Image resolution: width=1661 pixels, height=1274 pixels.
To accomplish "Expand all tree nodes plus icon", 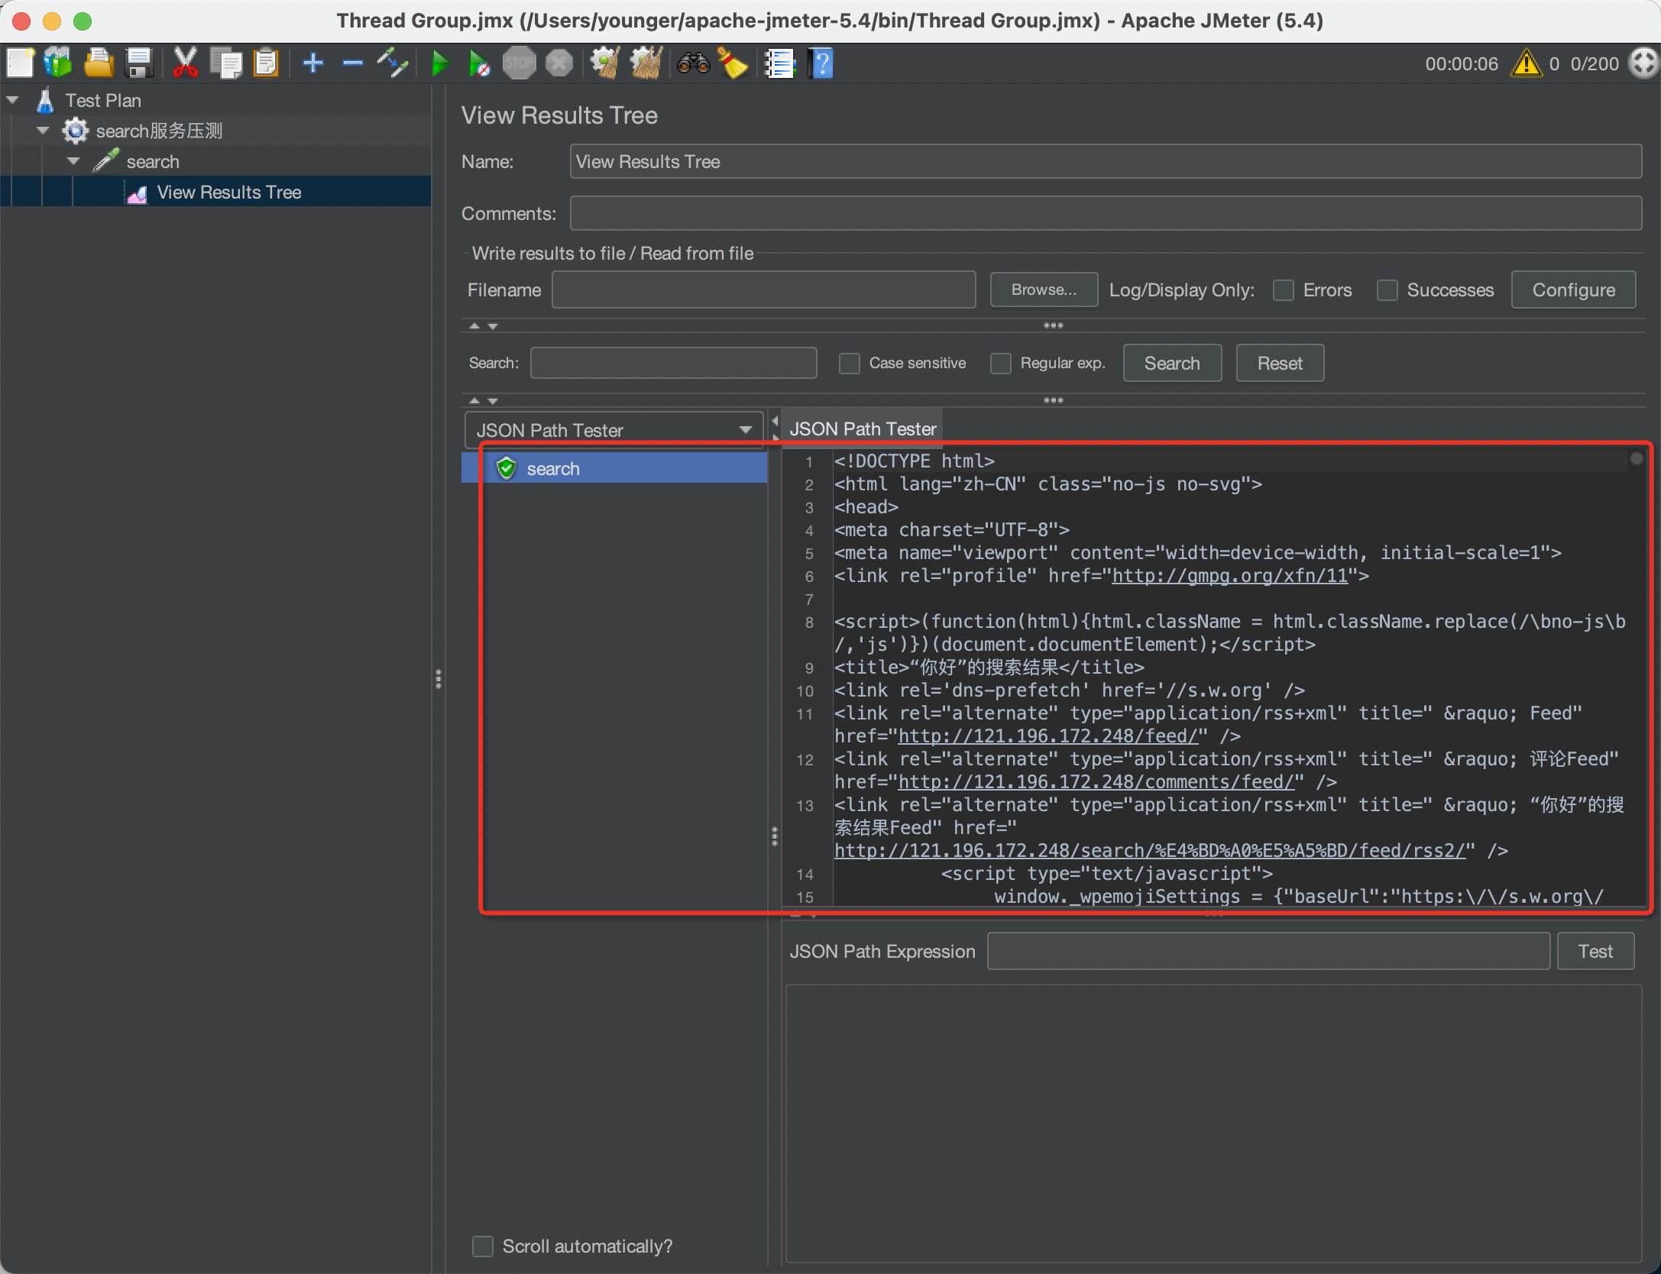I will 313,63.
